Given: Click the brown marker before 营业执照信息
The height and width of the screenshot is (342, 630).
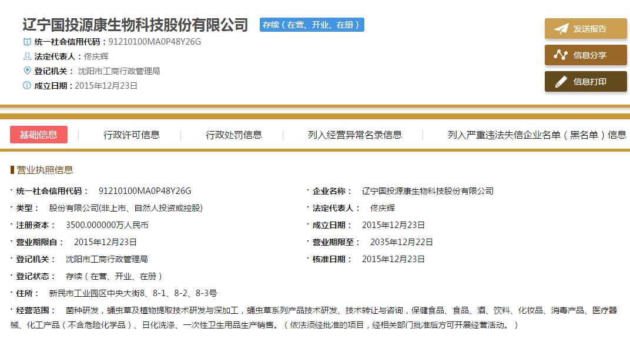Looking at the screenshot, I should [12, 170].
